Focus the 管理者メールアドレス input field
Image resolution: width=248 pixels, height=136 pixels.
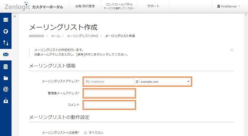pyautogui.click(x=109, y=93)
